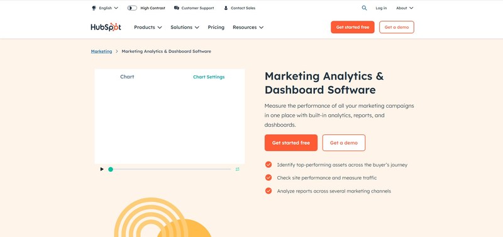Click Get started free in header
The width and height of the screenshot is (503, 237).
point(353,27)
